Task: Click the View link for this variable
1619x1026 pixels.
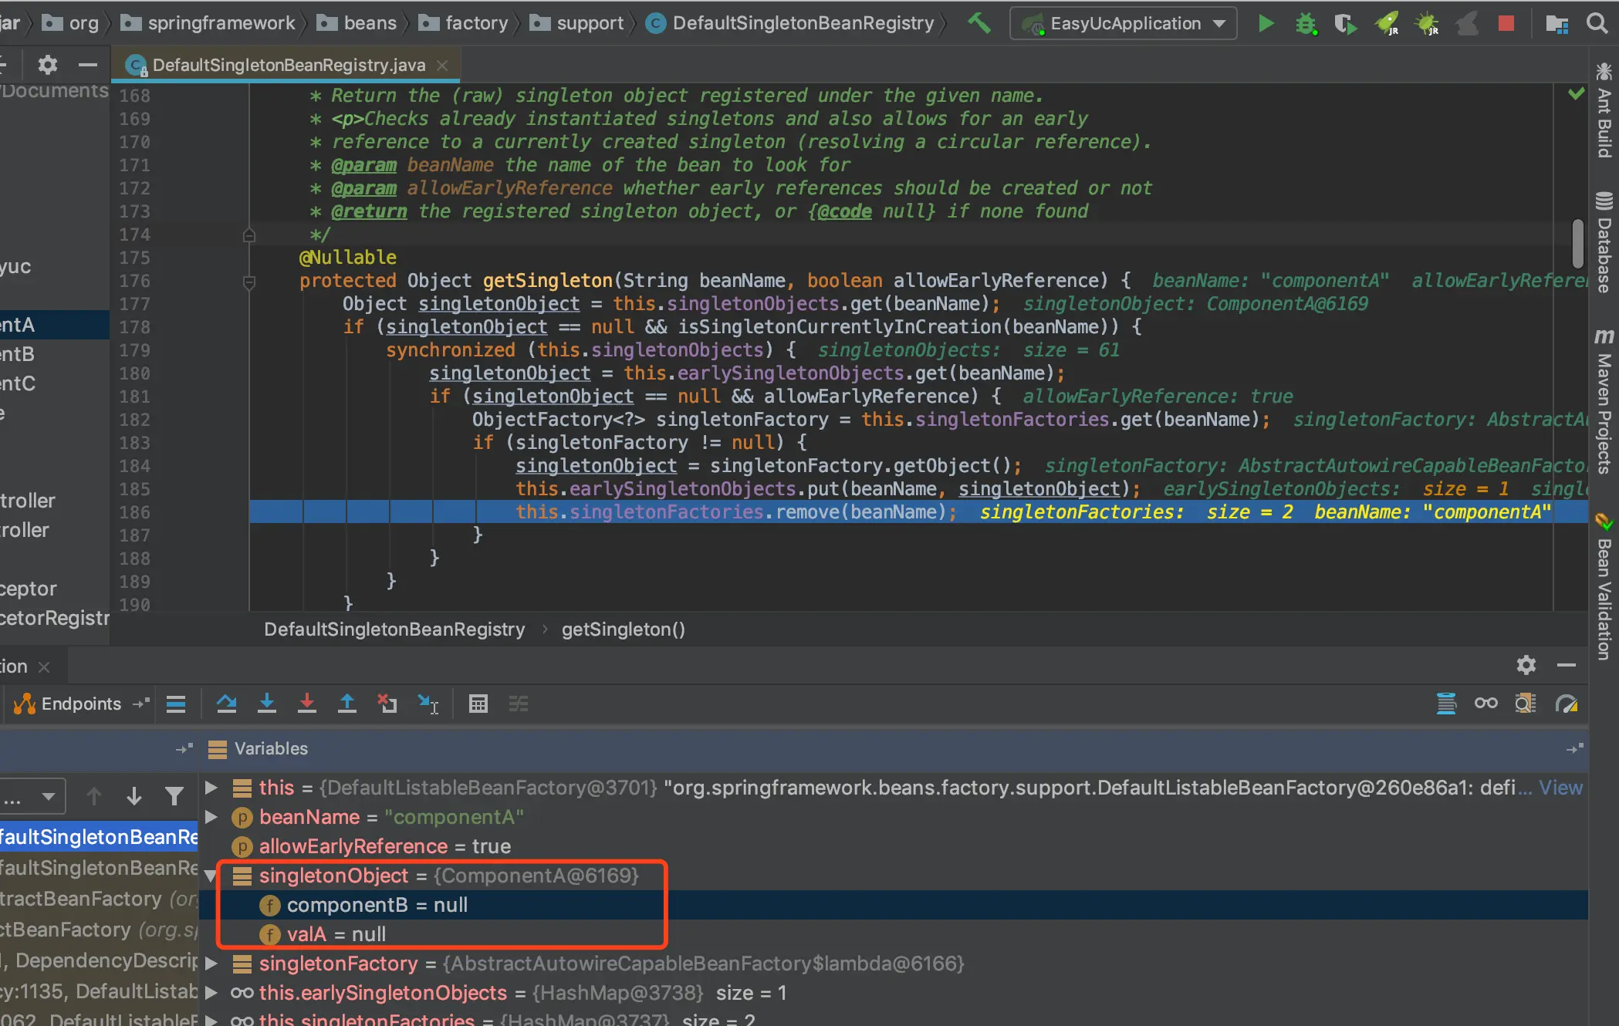Action: coord(1560,788)
